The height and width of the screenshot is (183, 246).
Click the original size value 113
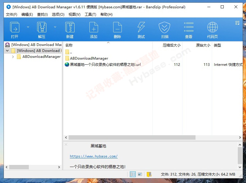(x=206, y=65)
